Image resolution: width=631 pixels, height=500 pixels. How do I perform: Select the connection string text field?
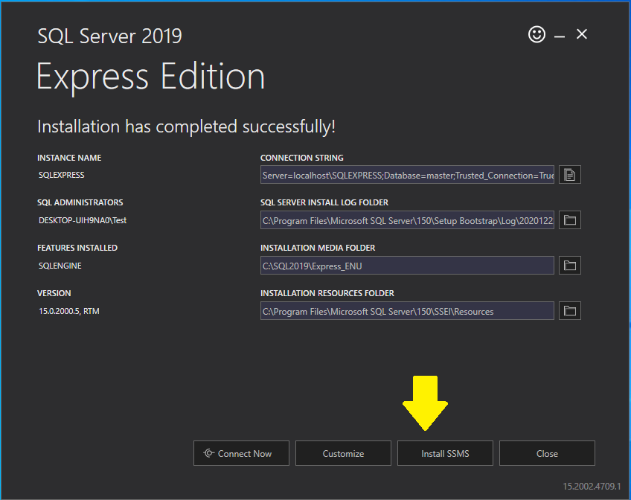pos(407,175)
